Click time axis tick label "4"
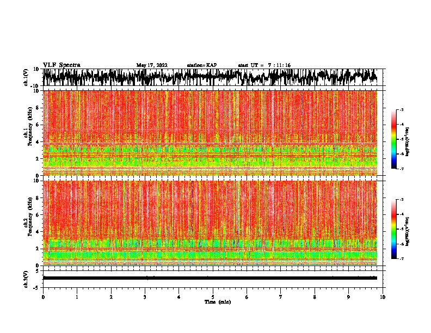 click(x=179, y=297)
